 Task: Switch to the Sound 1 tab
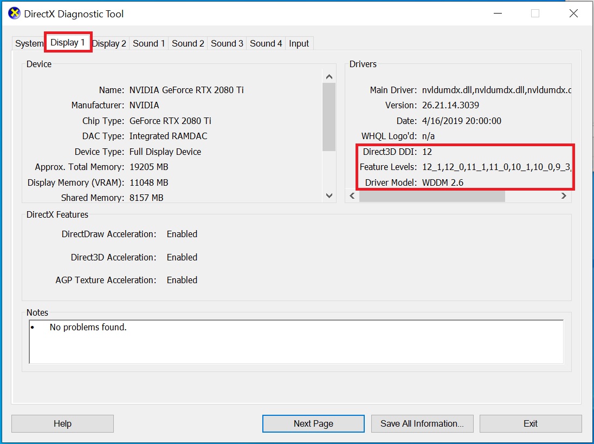(149, 43)
